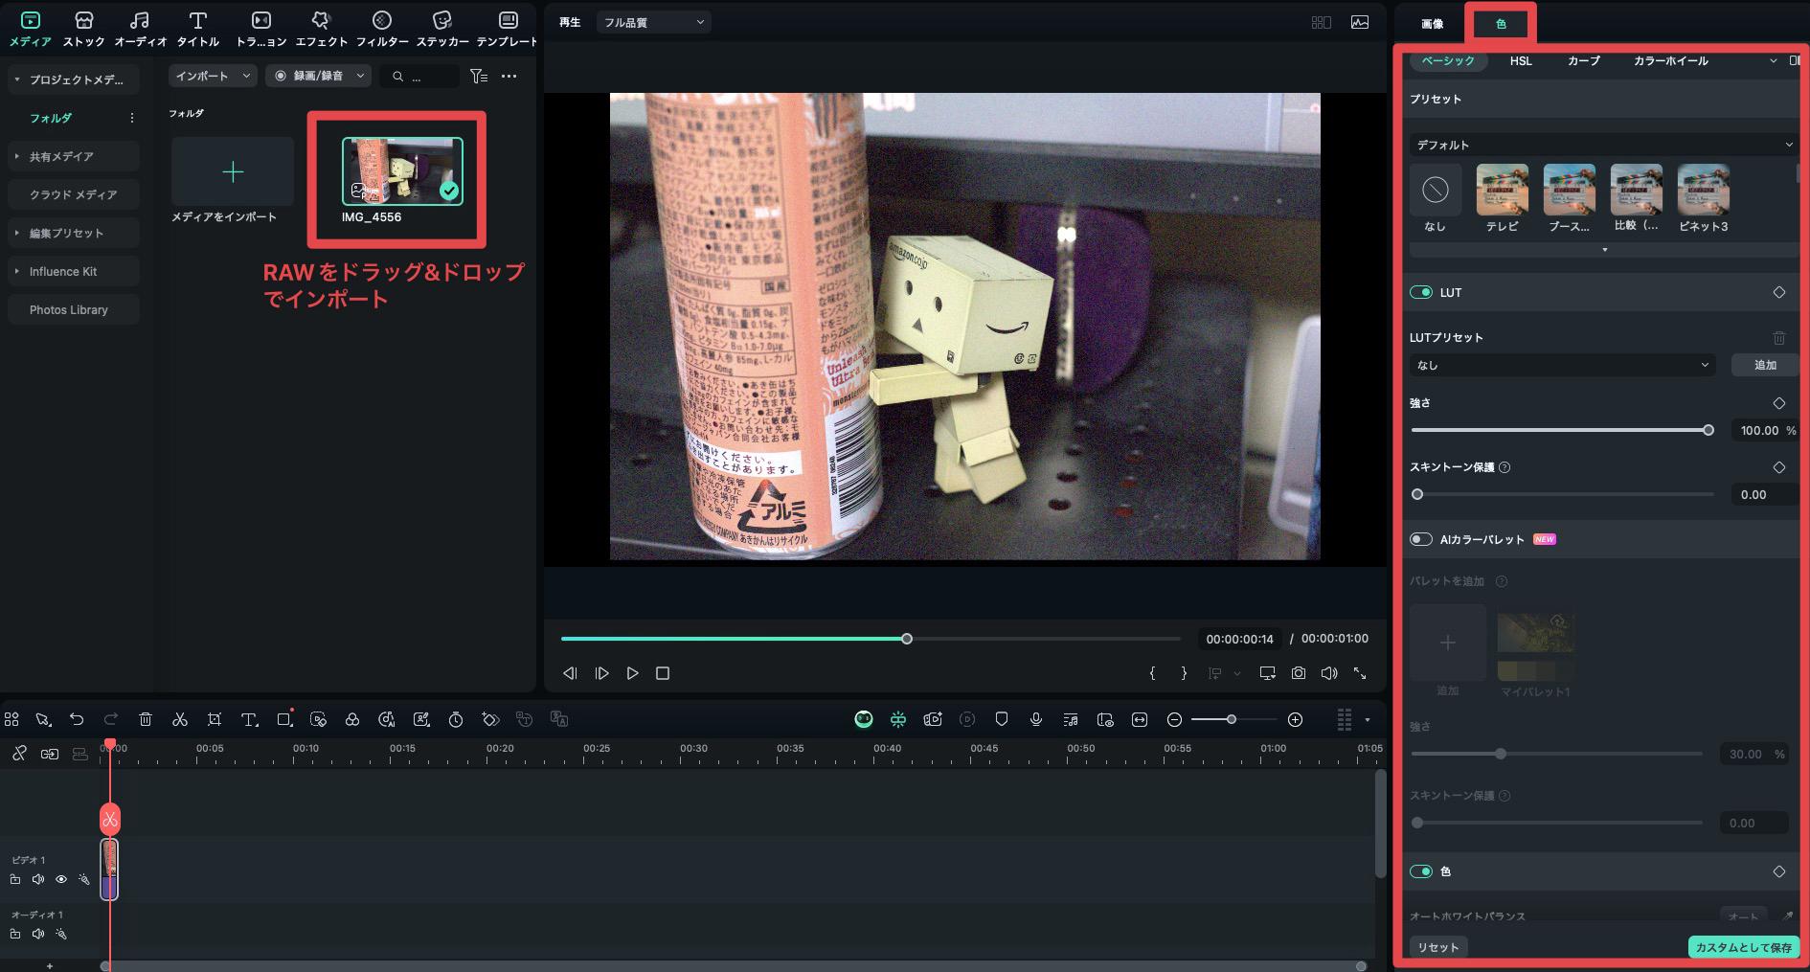Open the タイトル (Titles) tab
This screenshot has height=972, width=1810.
tap(198, 29)
